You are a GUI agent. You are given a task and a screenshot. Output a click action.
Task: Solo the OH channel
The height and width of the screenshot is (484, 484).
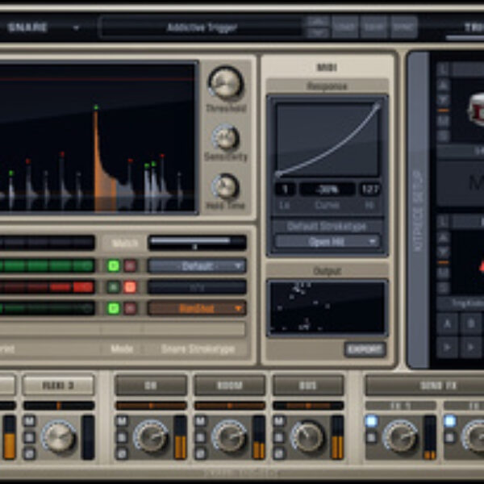point(122,437)
